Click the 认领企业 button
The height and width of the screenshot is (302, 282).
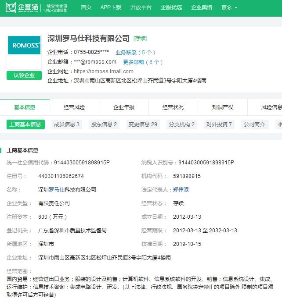[x=24, y=75]
